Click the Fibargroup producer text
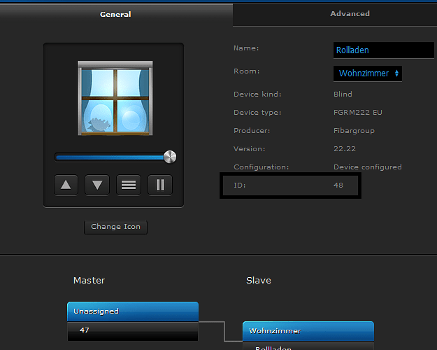 point(353,131)
